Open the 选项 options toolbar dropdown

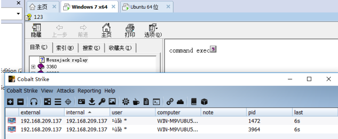[x=153, y=30]
